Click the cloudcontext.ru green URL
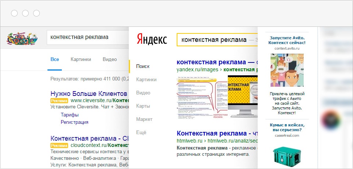This screenshot has height=169, width=353. point(99,145)
